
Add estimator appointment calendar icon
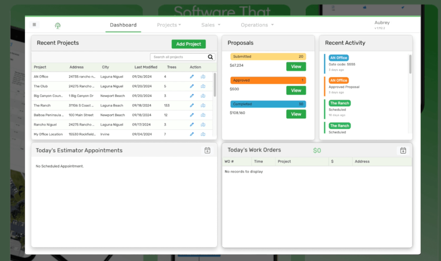point(207,150)
